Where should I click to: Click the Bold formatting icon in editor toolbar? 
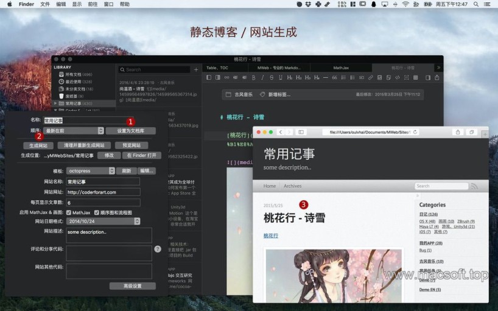tap(254, 78)
